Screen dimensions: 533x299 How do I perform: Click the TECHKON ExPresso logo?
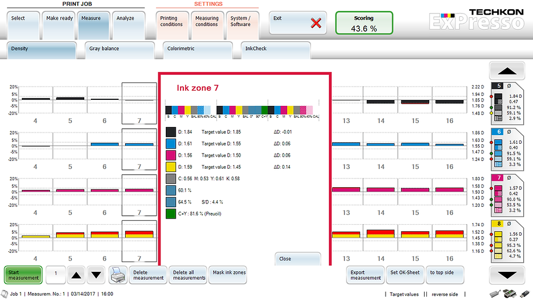point(476,20)
